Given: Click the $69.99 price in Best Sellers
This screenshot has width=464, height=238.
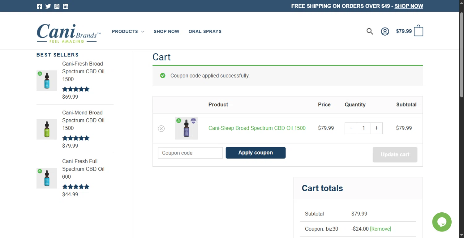Looking at the screenshot, I should 70,97.
